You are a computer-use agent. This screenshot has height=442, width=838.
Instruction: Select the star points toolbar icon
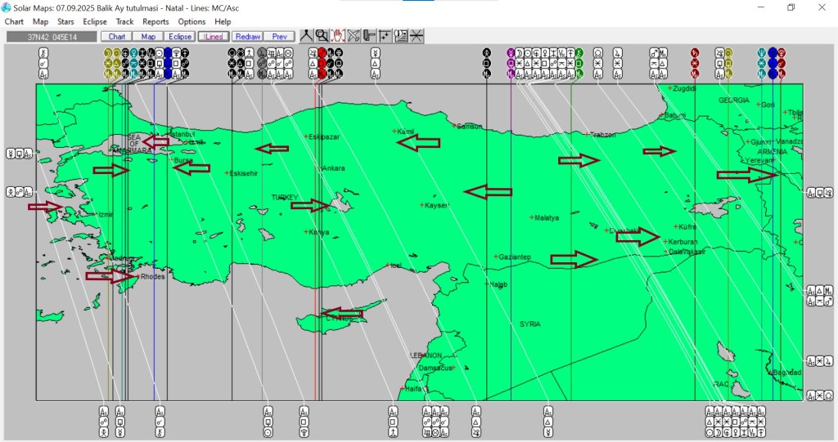(385, 36)
